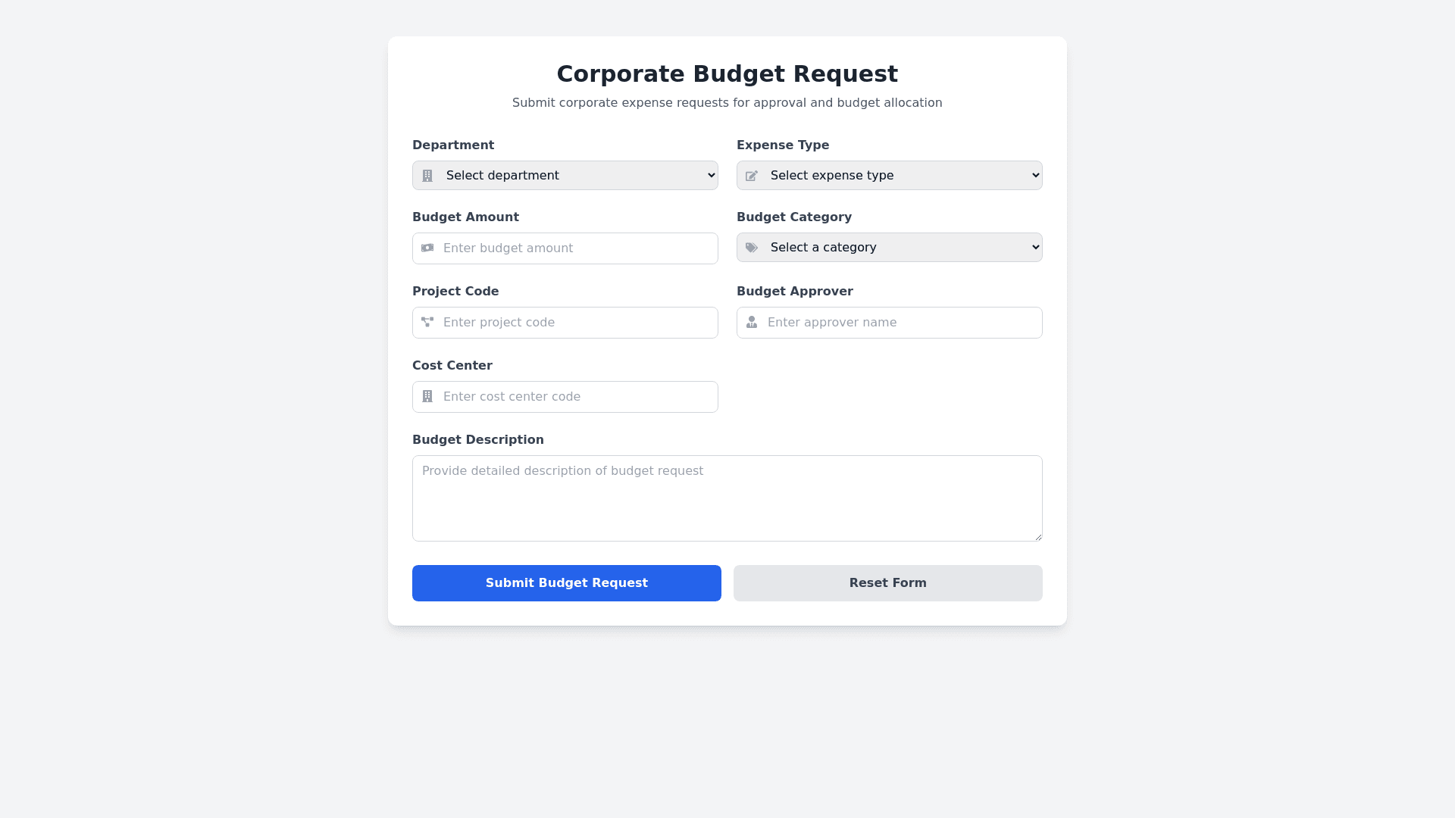Focus the Enter budget amount field

576,248
